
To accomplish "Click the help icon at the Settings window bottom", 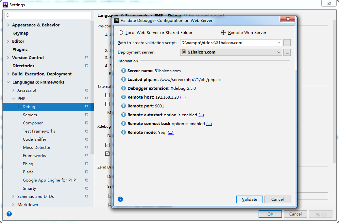I will [x=9, y=214].
